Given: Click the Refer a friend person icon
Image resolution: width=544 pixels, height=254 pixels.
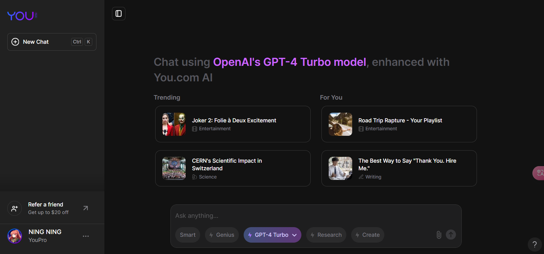Looking at the screenshot, I should coord(15,209).
